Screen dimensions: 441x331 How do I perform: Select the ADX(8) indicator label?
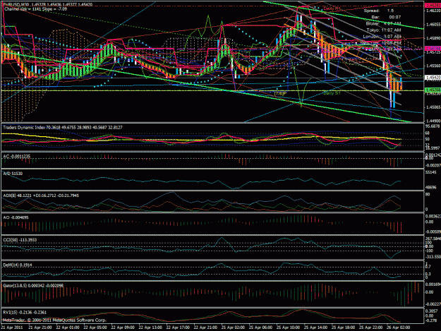[x=41, y=195]
